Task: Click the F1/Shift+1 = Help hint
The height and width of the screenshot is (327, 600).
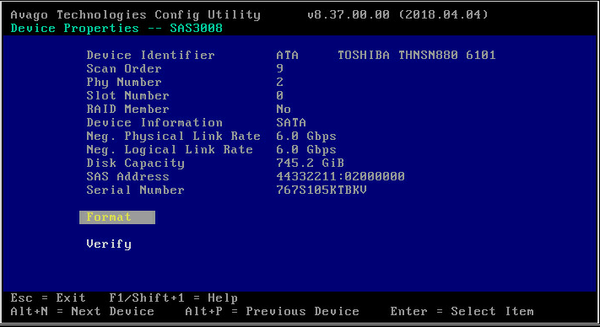Action: (173, 298)
